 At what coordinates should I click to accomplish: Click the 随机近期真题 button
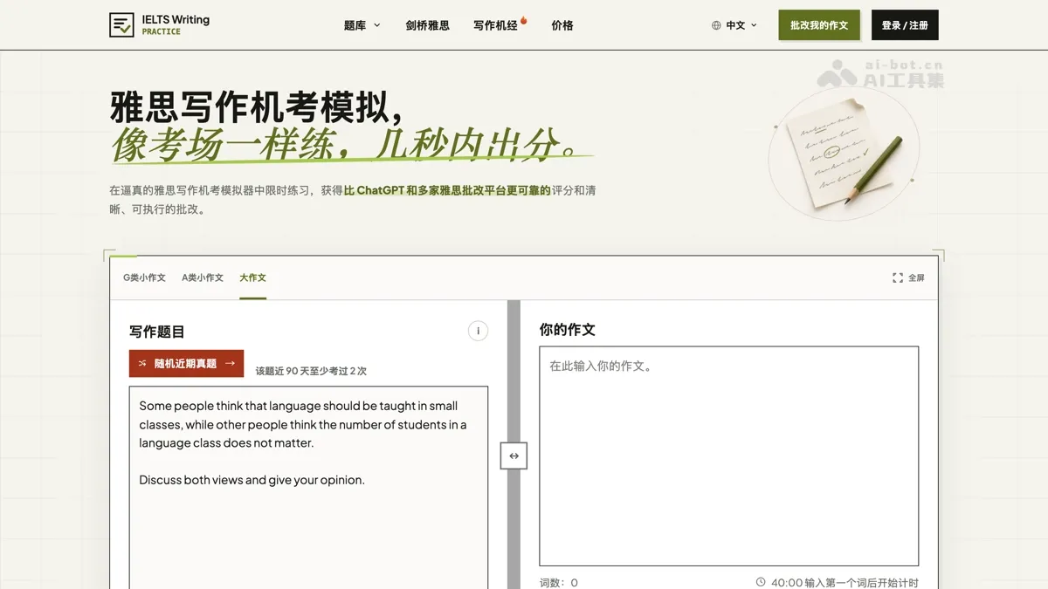(x=186, y=363)
